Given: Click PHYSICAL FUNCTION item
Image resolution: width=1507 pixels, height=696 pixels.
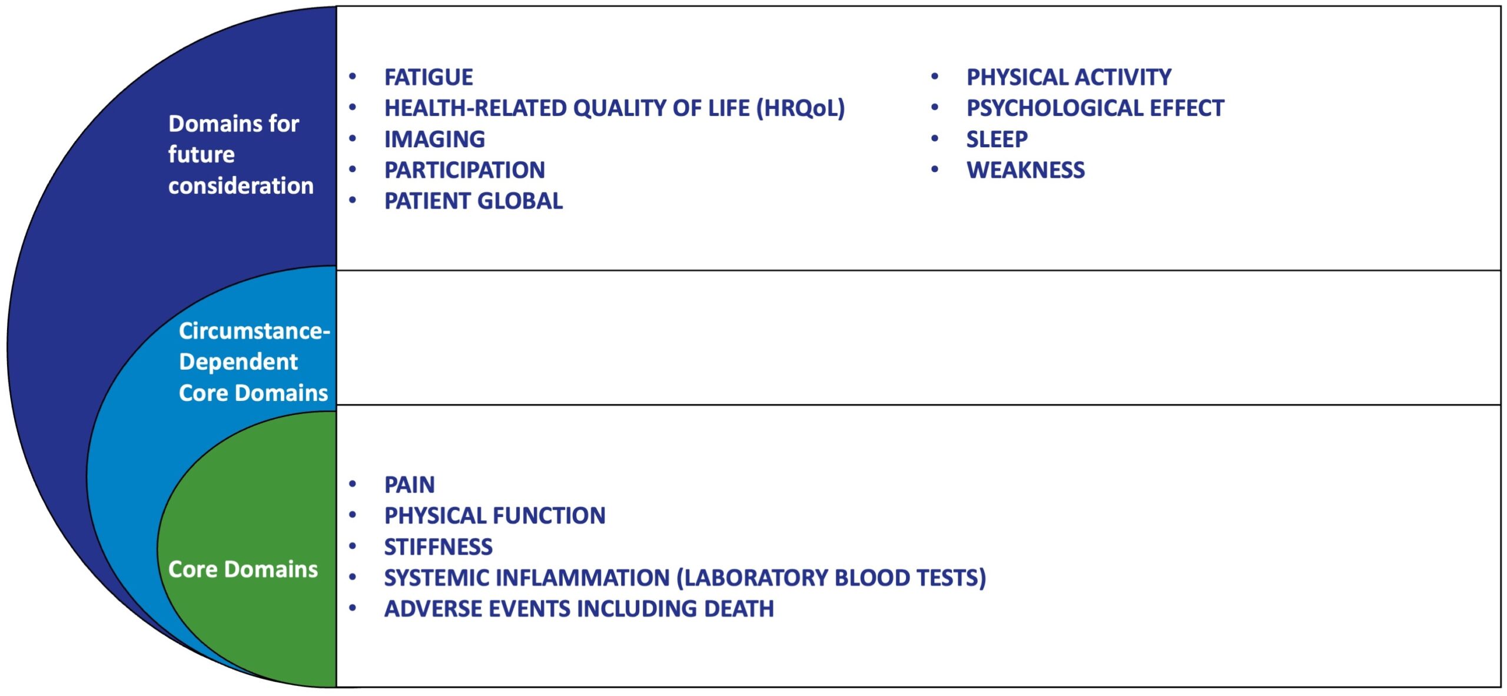Looking at the screenshot, I should point(494,516).
